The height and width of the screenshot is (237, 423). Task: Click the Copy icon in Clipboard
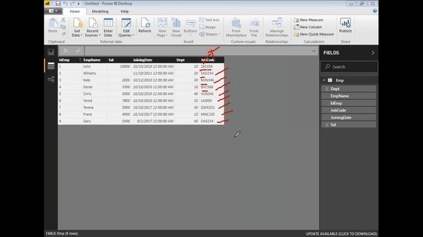[x=63, y=27]
